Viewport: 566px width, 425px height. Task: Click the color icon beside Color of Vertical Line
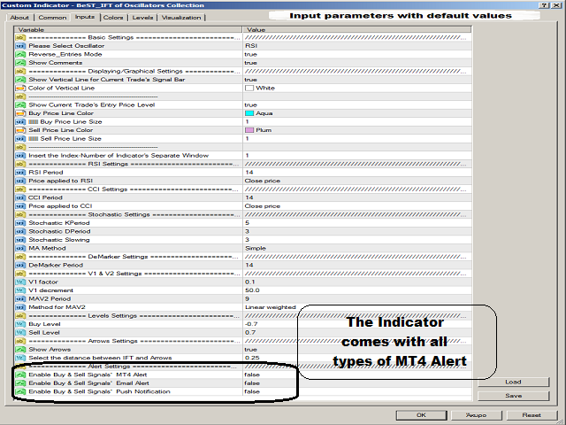point(20,89)
